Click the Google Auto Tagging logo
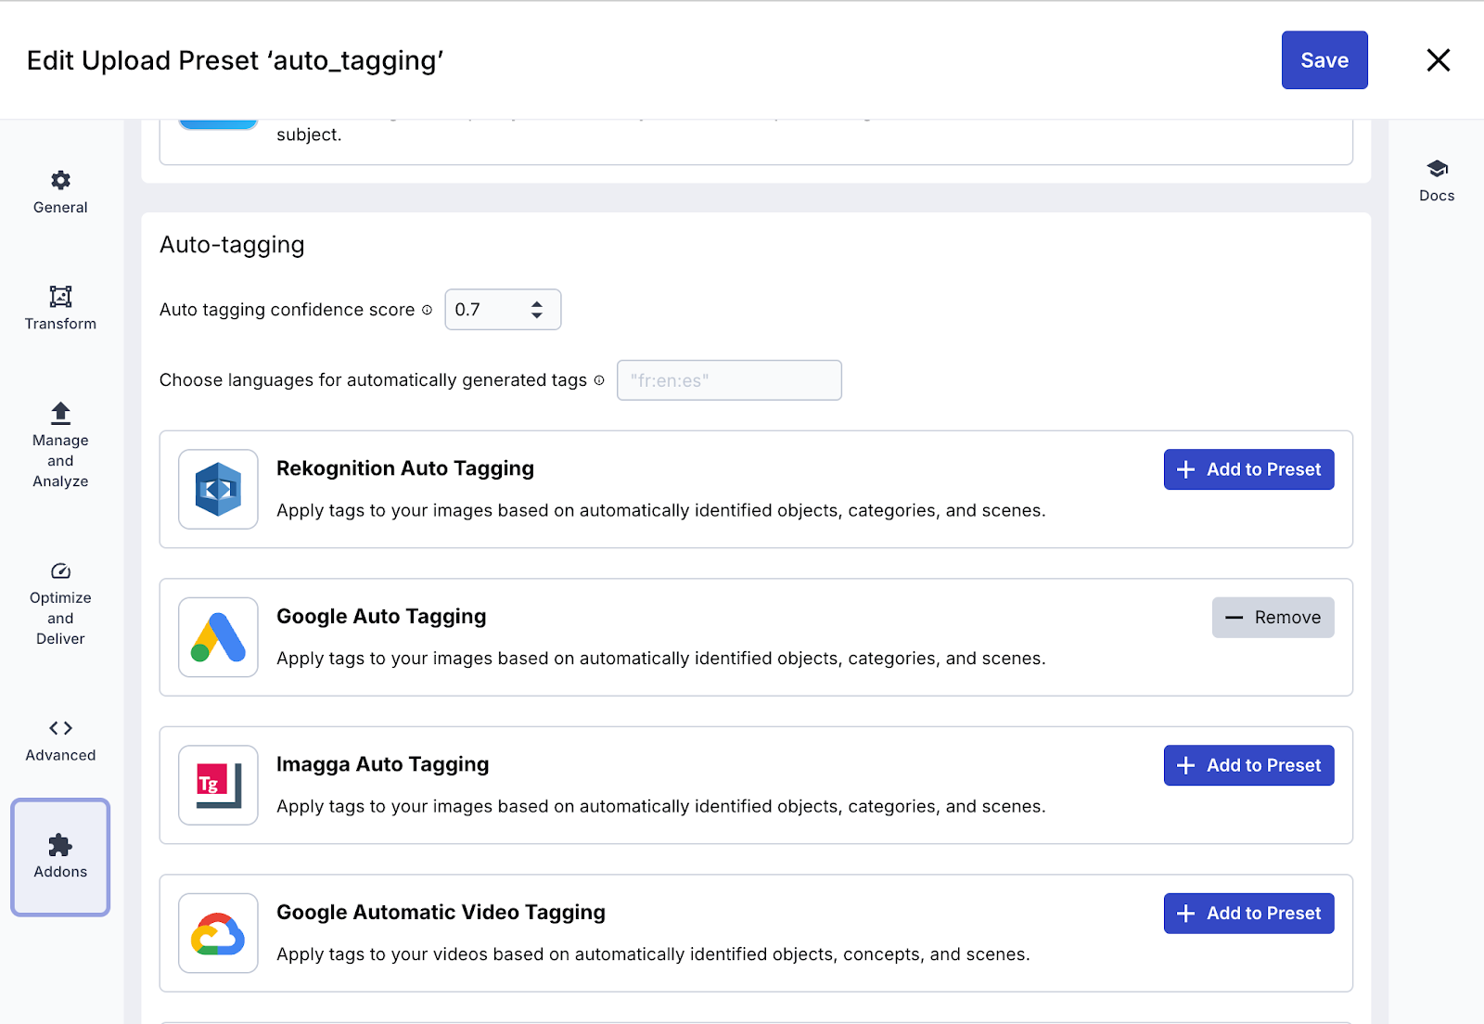Image resolution: width=1484 pixels, height=1024 pixels. (x=218, y=637)
